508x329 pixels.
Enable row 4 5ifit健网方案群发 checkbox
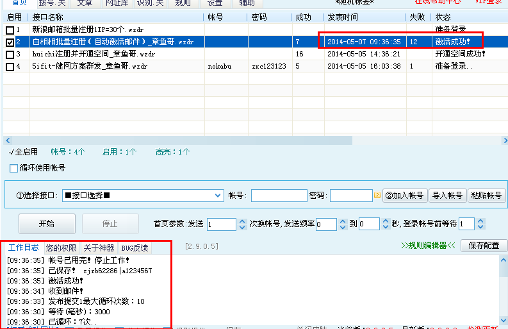(10, 67)
